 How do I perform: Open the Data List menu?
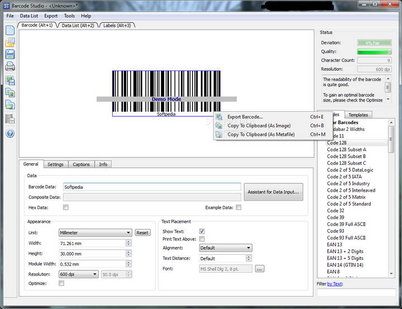coord(29,16)
